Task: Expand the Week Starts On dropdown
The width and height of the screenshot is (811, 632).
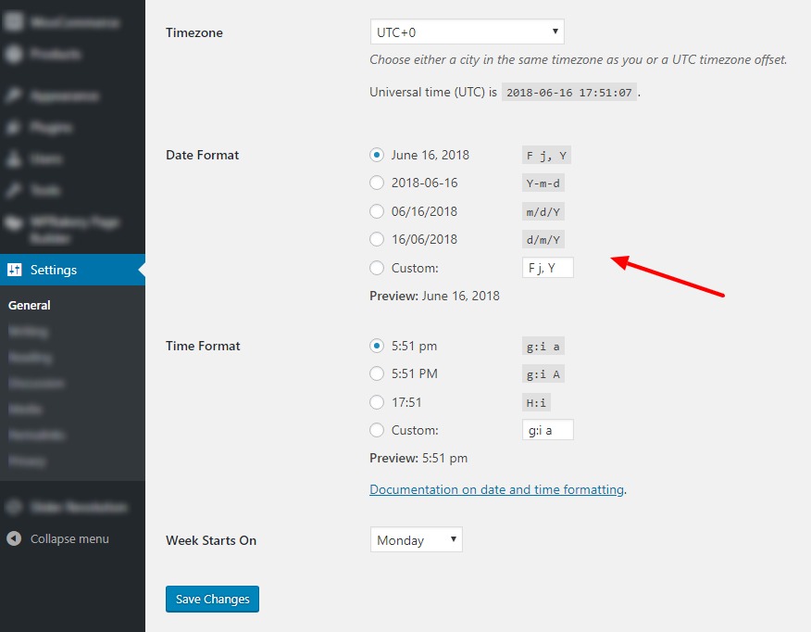Action: (416, 540)
